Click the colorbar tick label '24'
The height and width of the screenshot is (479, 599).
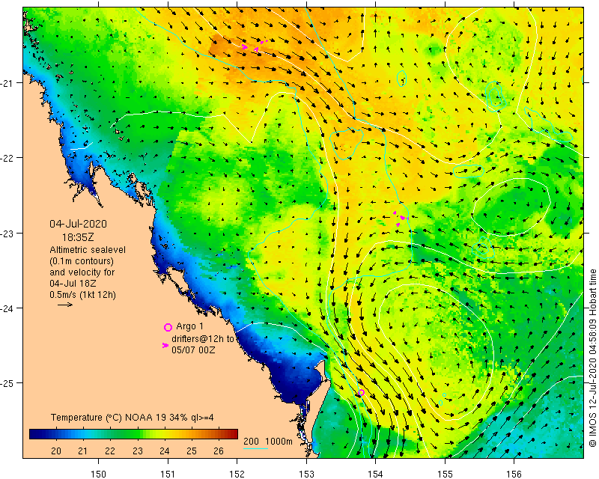164,451
